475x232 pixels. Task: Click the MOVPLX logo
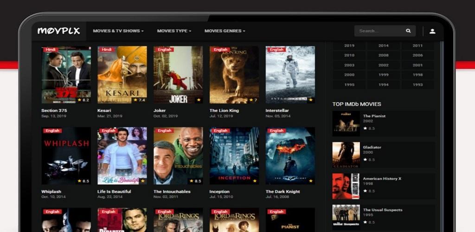[x=58, y=31]
